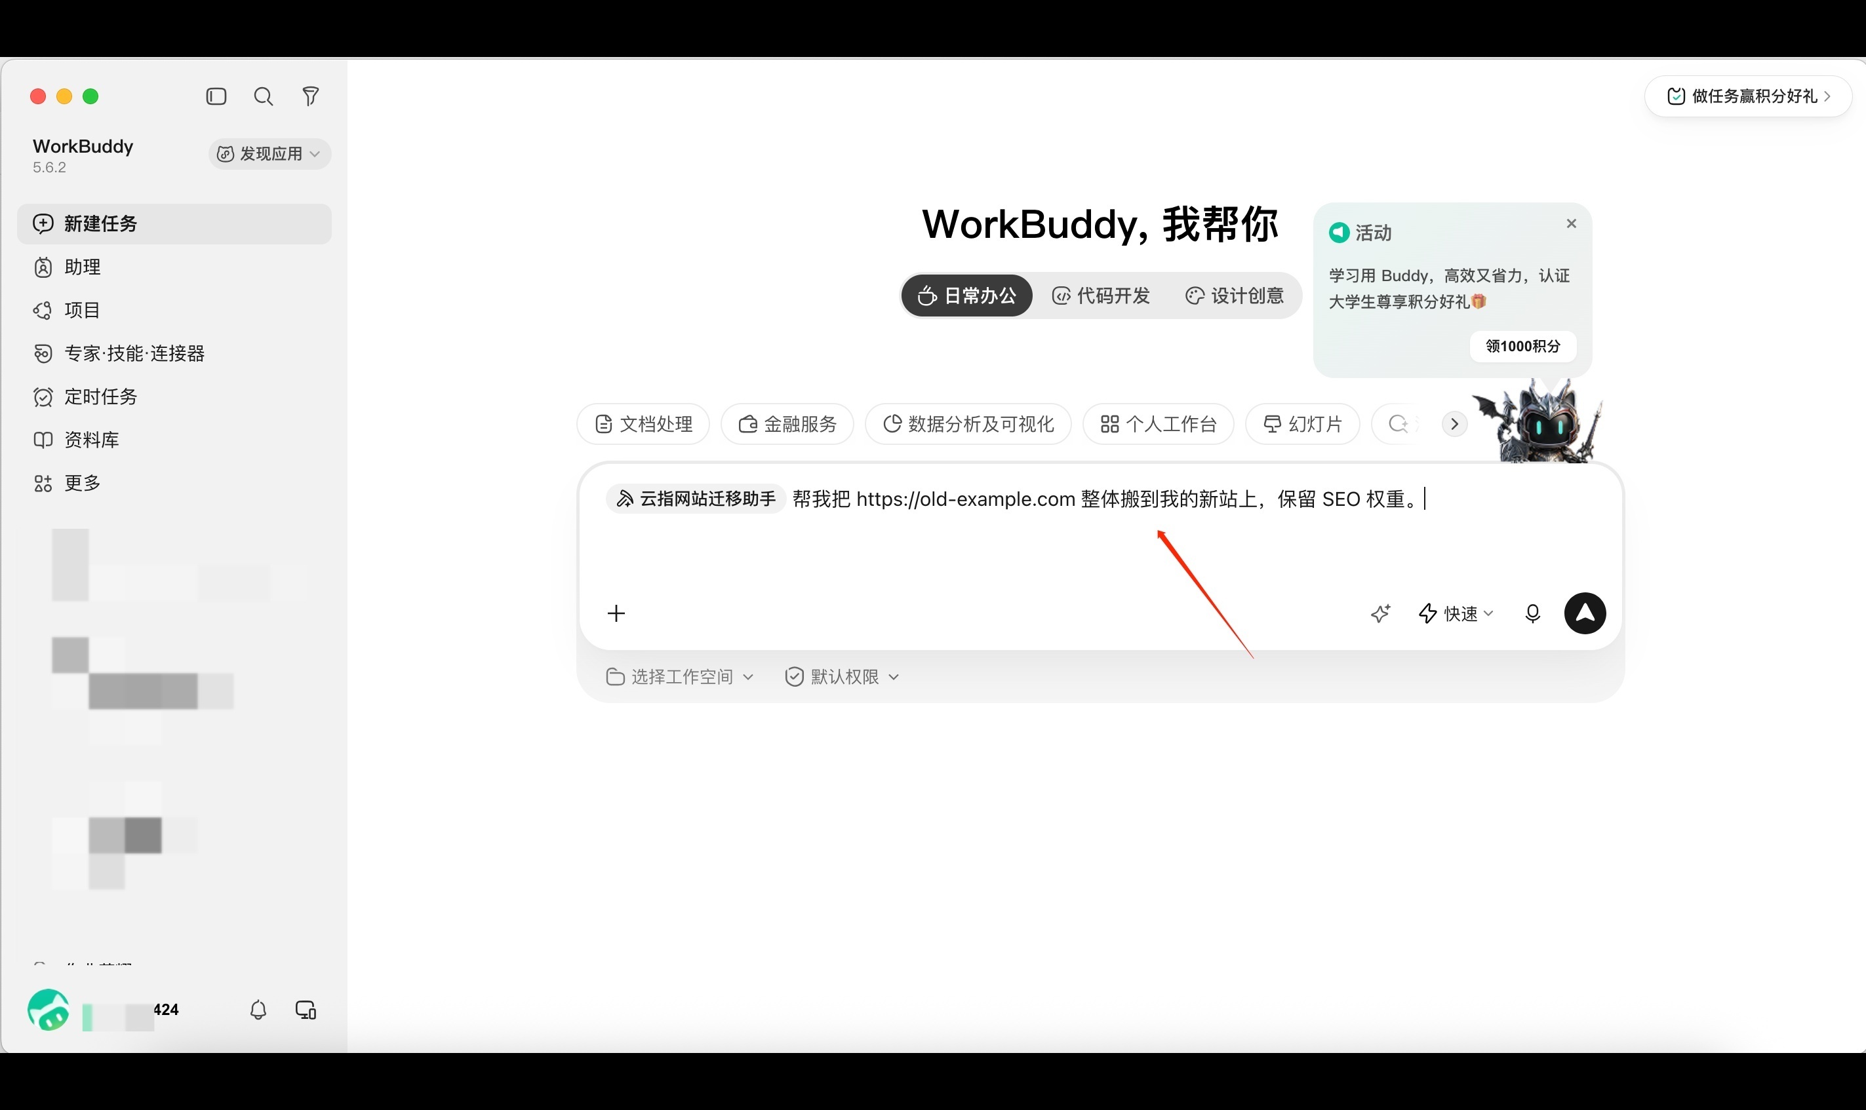This screenshot has width=1866, height=1110.
Task: Click the 云指网站迁移助手 tag
Action: coord(695,499)
